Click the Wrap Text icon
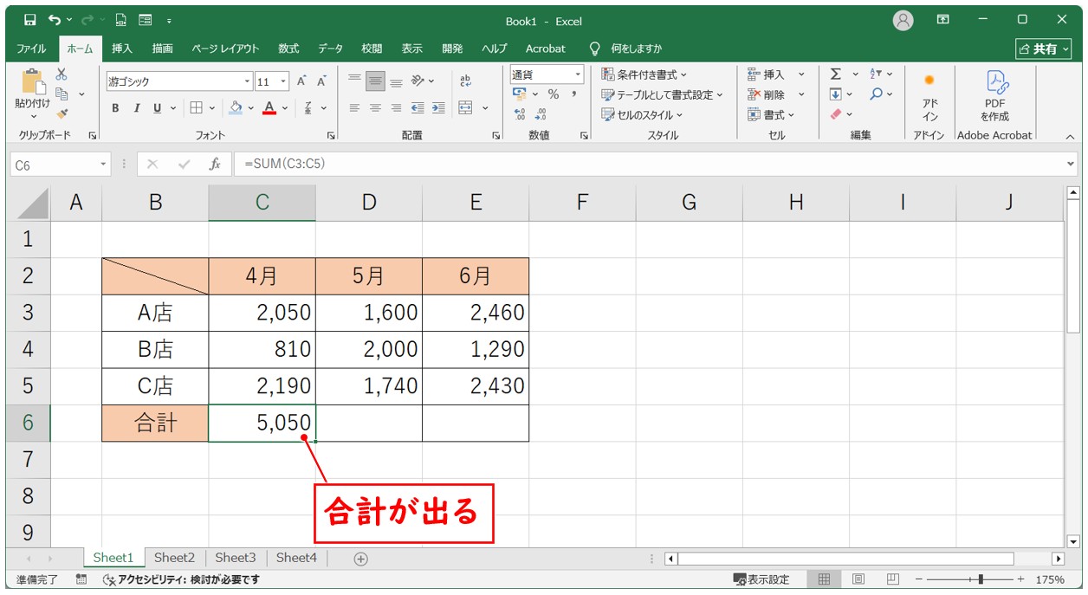The width and height of the screenshot is (1088, 595). click(x=465, y=81)
